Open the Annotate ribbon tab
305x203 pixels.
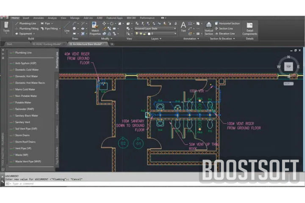click(38, 18)
